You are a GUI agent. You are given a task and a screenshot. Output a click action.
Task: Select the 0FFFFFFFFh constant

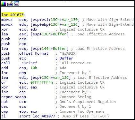[x=42, y=82]
